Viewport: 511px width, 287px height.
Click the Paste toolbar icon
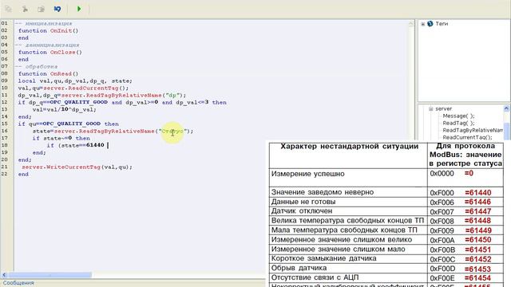(x=41, y=9)
